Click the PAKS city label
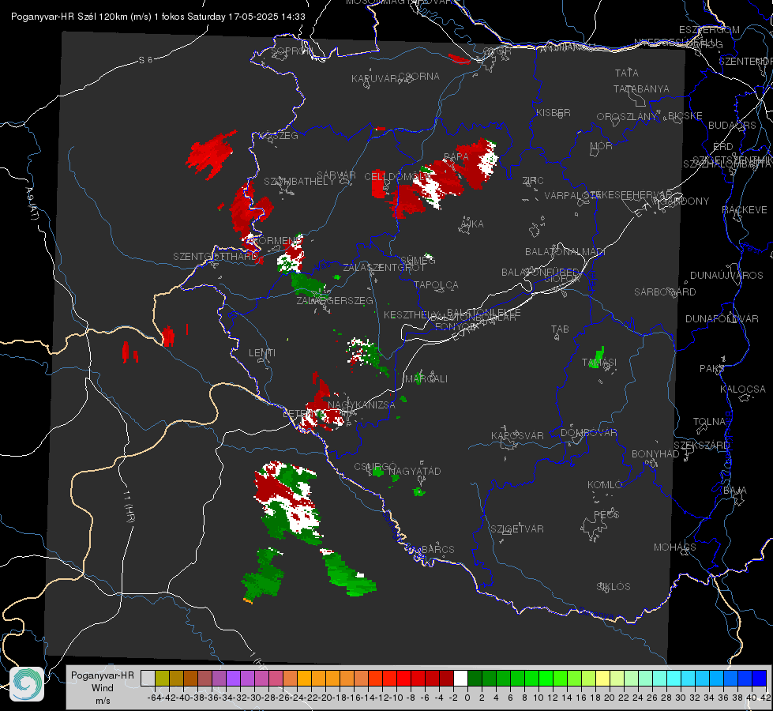 [712, 369]
